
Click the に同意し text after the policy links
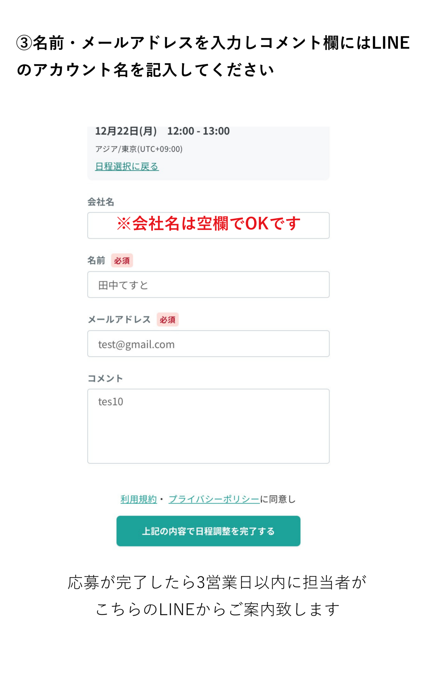(278, 499)
